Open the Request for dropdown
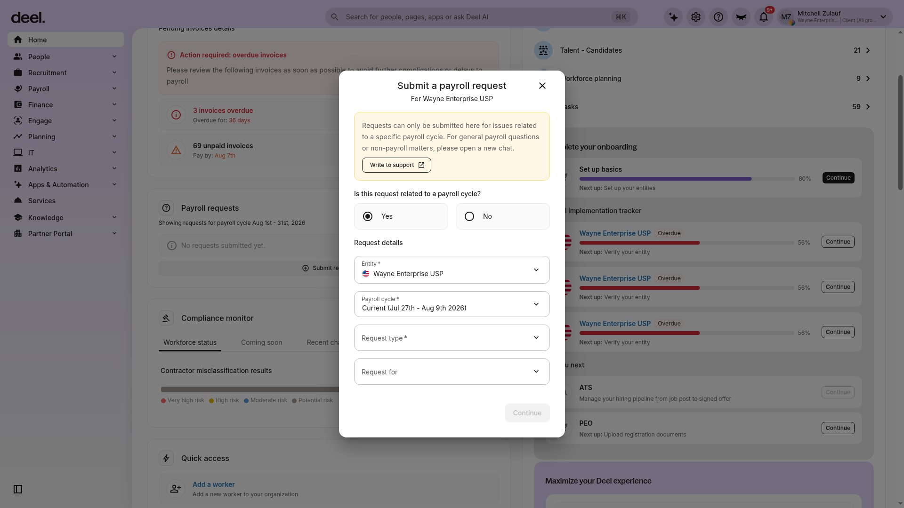This screenshot has height=508, width=904. [x=452, y=372]
